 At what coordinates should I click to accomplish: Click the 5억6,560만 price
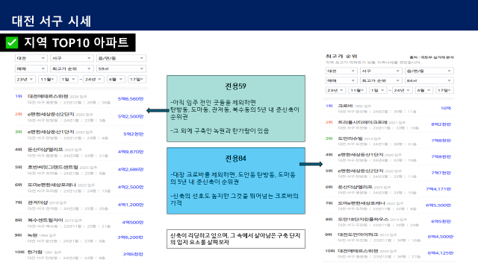[131, 99]
